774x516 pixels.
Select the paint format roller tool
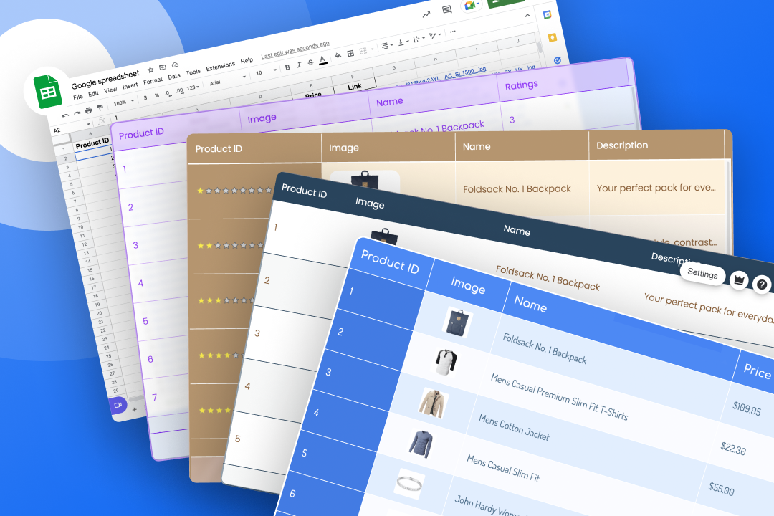100,107
